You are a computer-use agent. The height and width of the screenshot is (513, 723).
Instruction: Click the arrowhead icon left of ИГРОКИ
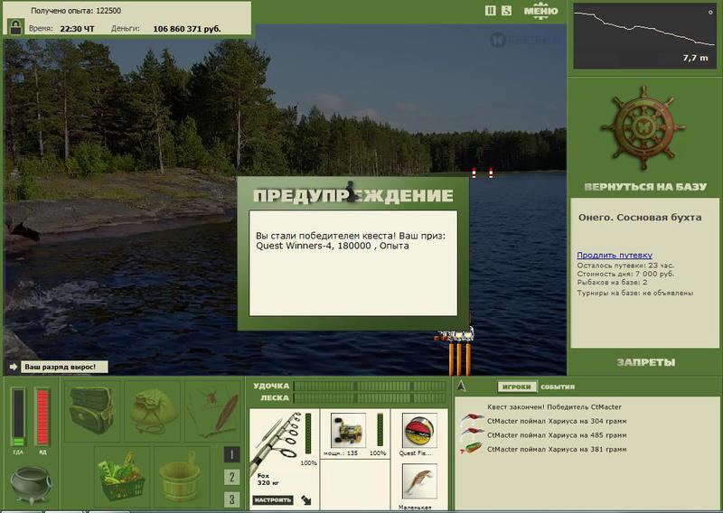coord(461,386)
